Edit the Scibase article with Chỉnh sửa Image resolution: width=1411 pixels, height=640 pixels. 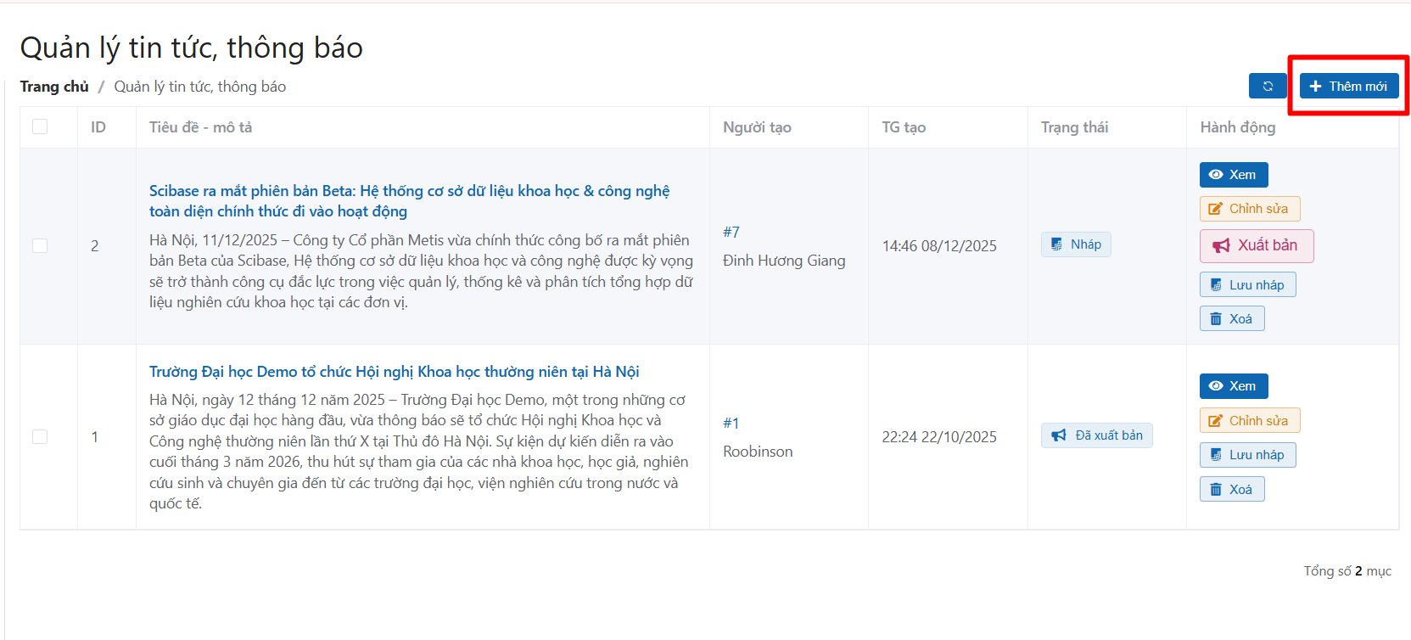[1249, 209]
